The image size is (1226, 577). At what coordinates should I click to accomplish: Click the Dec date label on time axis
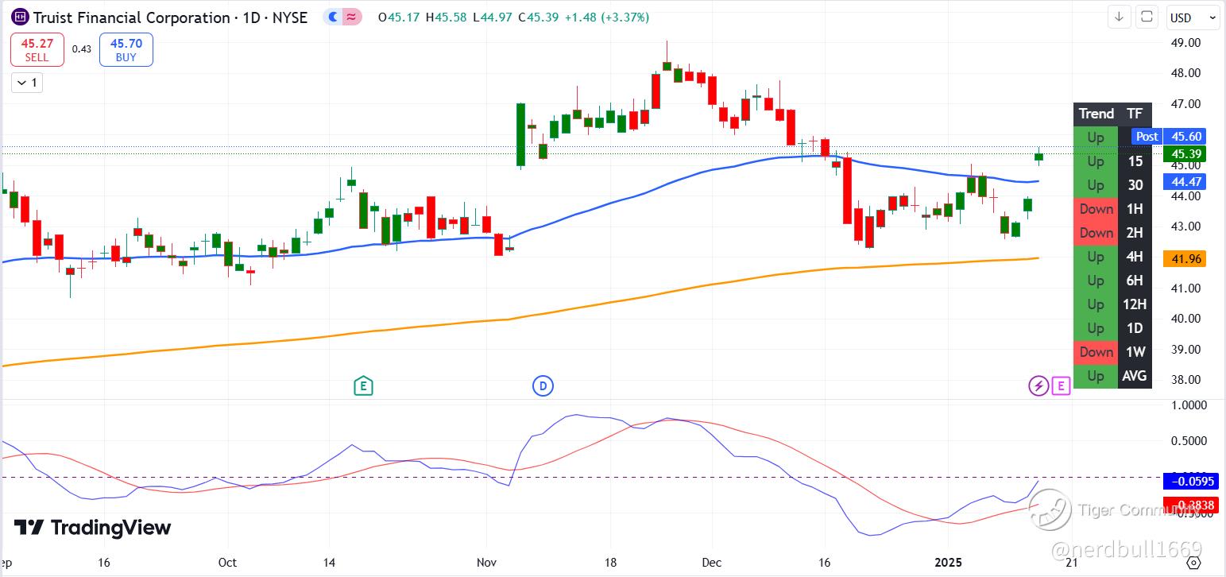point(712,563)
